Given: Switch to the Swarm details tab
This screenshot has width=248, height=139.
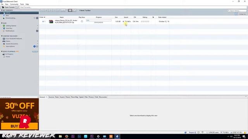Looking at the screenshot, I should pos(62,97).
